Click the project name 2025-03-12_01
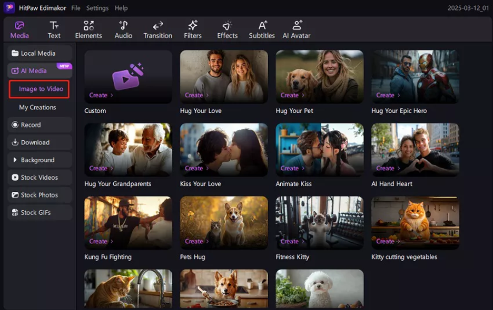This screenshot has height=310, width=493. [x=468, y=8]
